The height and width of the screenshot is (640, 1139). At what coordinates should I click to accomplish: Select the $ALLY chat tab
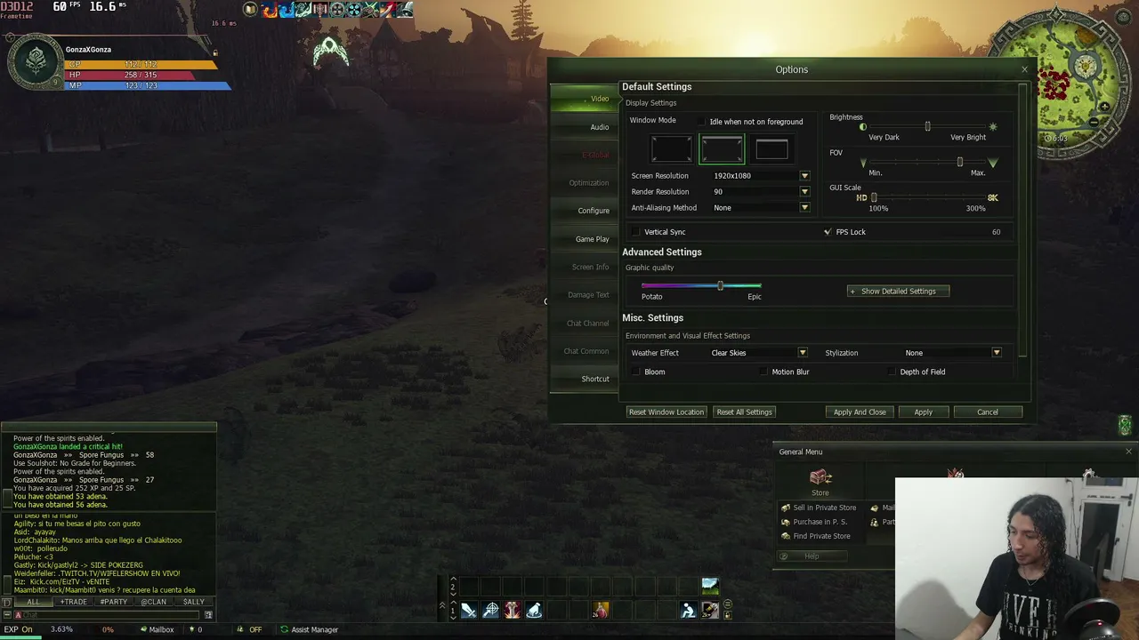click(x=193, y=602)
